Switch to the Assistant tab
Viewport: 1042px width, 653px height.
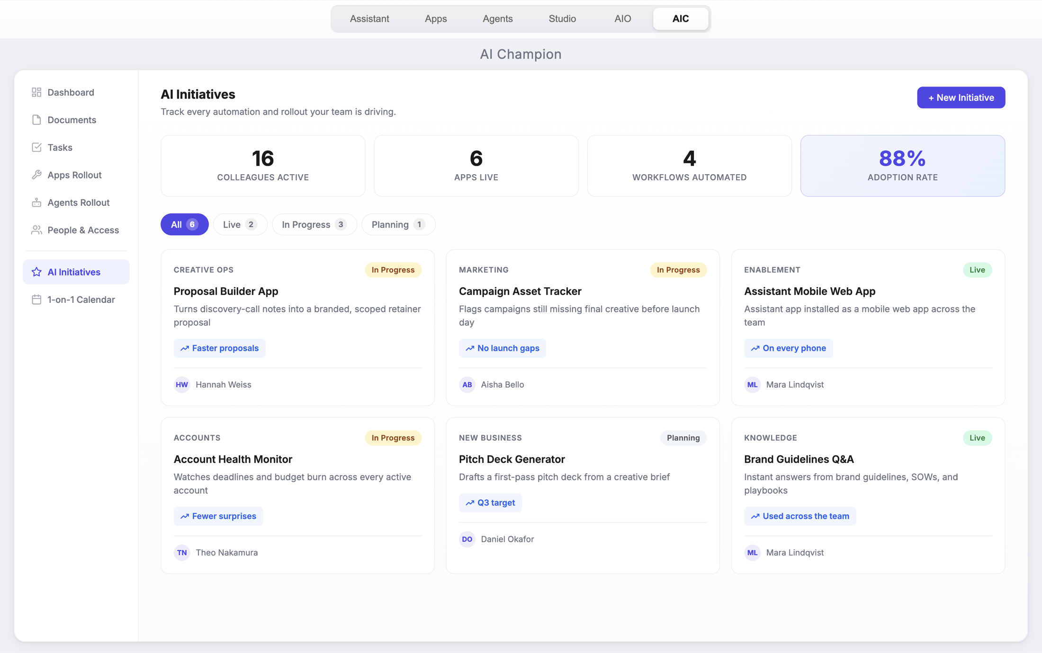tap(369, 19)
